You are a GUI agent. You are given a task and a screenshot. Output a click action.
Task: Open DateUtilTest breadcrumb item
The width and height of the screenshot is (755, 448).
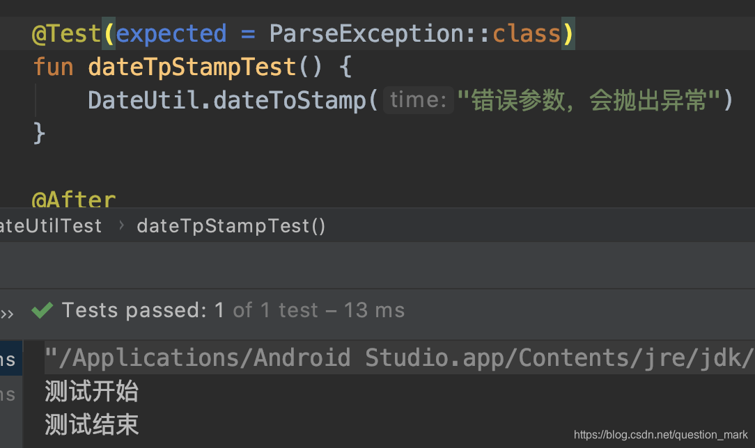click(x=51, y=226)
